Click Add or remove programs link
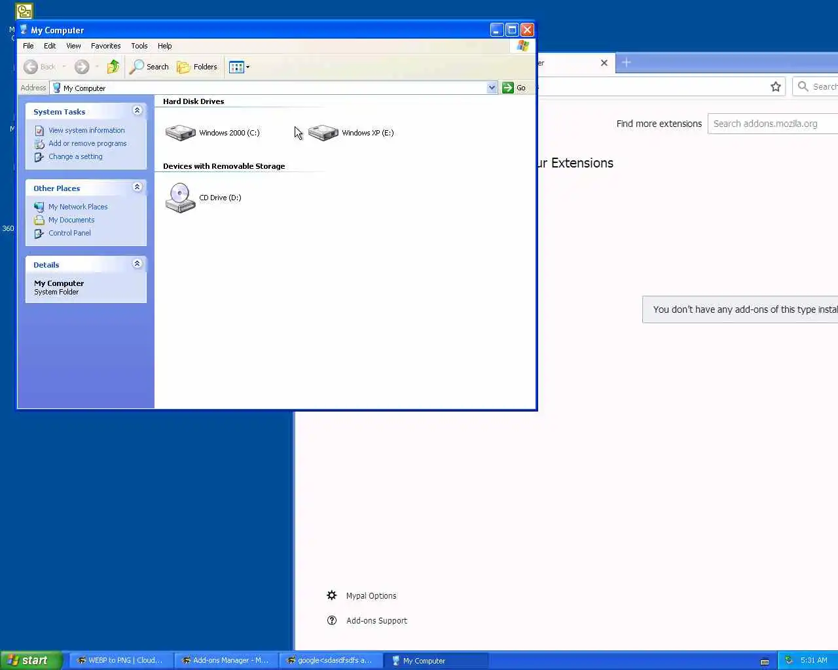The image size is (838, 670). [88, 143]
